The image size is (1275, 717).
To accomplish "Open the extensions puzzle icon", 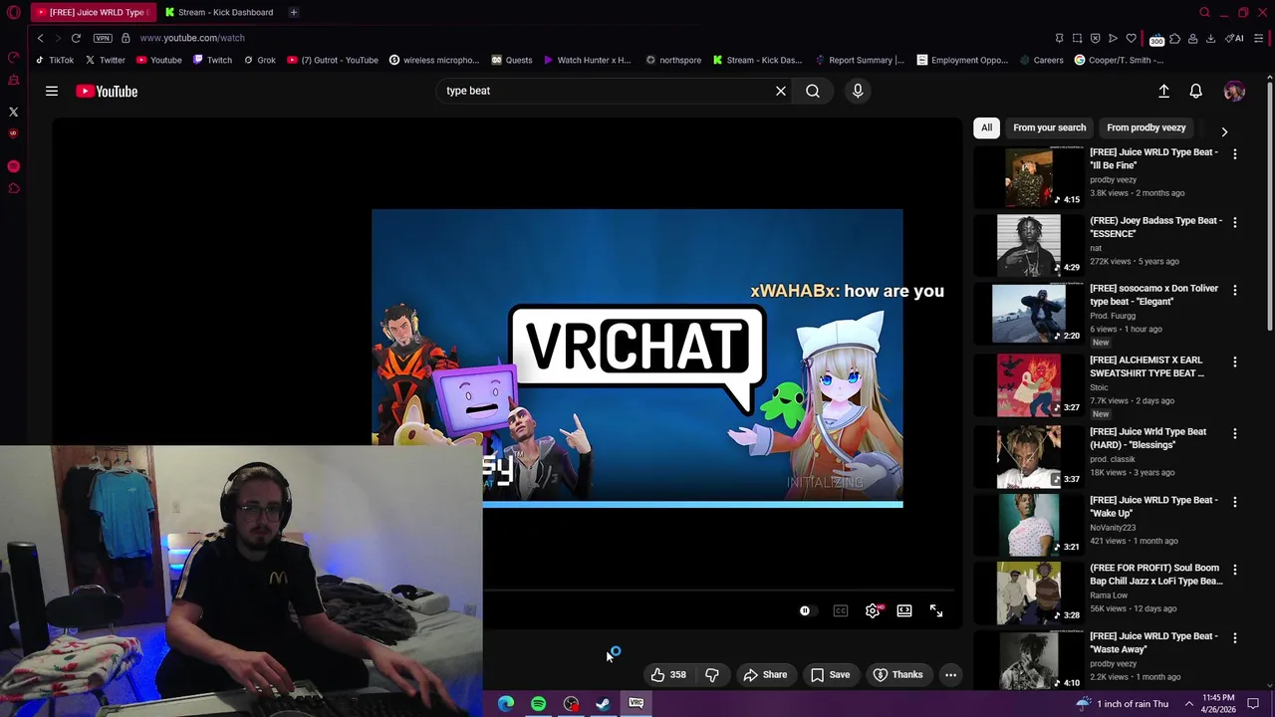I will (x=1175, y=38).
